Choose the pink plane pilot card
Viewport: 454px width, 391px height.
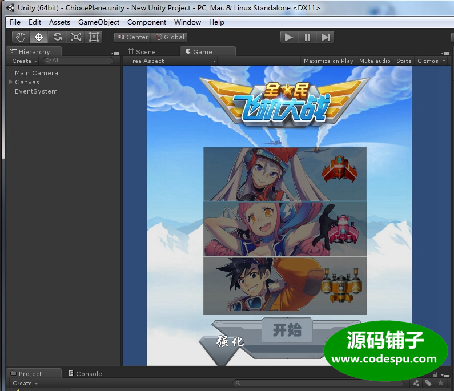(285, 229)
